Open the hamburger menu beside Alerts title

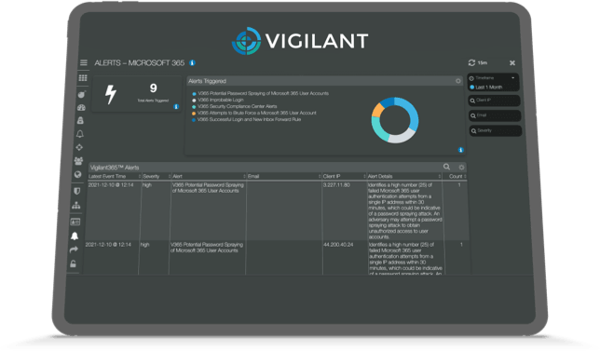[x=84, y=62]
